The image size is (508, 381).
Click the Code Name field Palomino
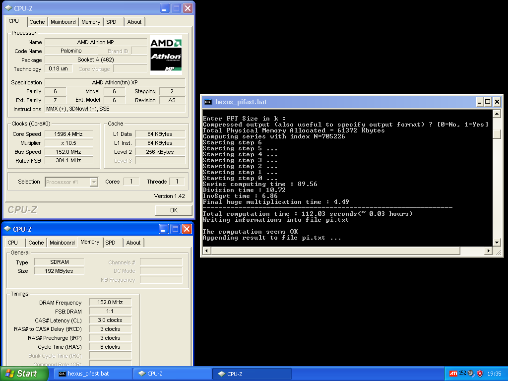point(71,51)
